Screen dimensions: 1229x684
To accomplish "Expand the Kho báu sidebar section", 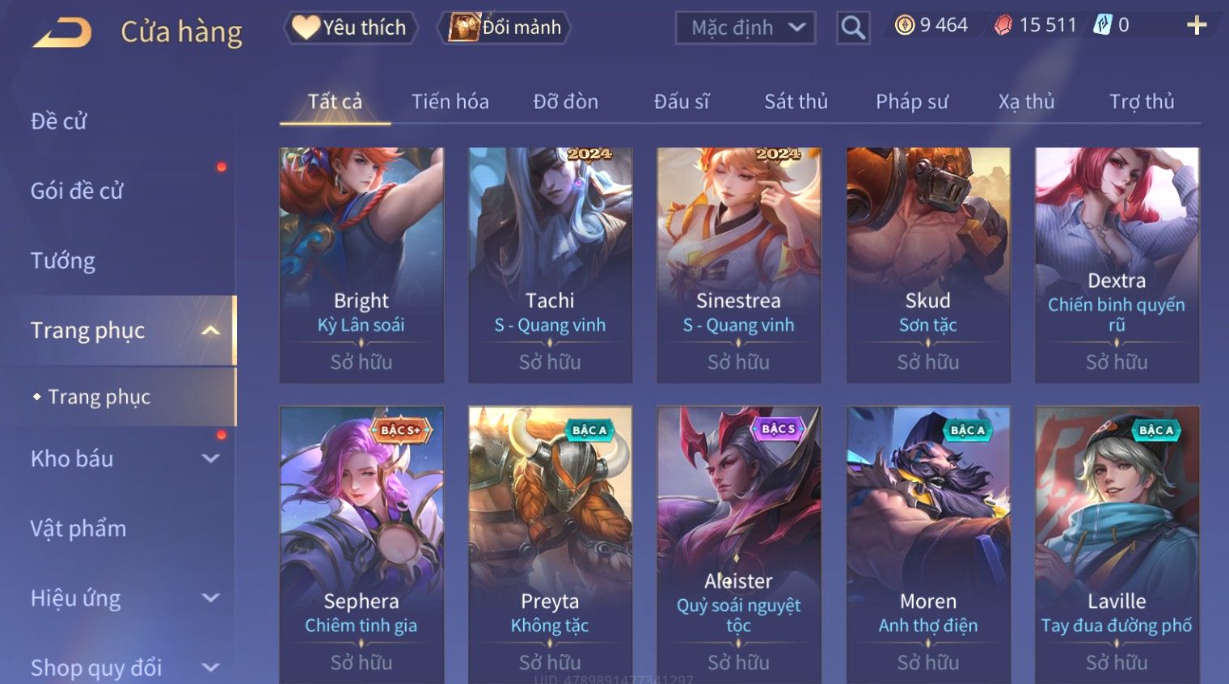I will pyautogui.click(x=210, y=458).
